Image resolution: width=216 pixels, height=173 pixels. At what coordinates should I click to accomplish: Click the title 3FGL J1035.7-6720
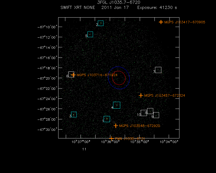[119, 2]
